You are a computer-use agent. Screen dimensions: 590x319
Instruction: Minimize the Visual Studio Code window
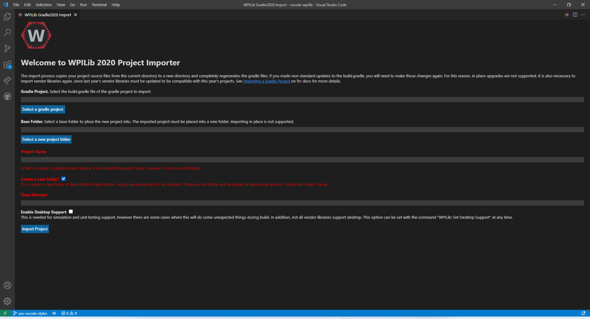click(555, 5)
